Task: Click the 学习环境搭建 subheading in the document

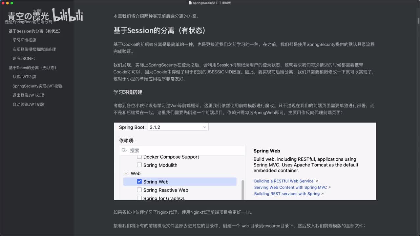Action: [128, 92]
